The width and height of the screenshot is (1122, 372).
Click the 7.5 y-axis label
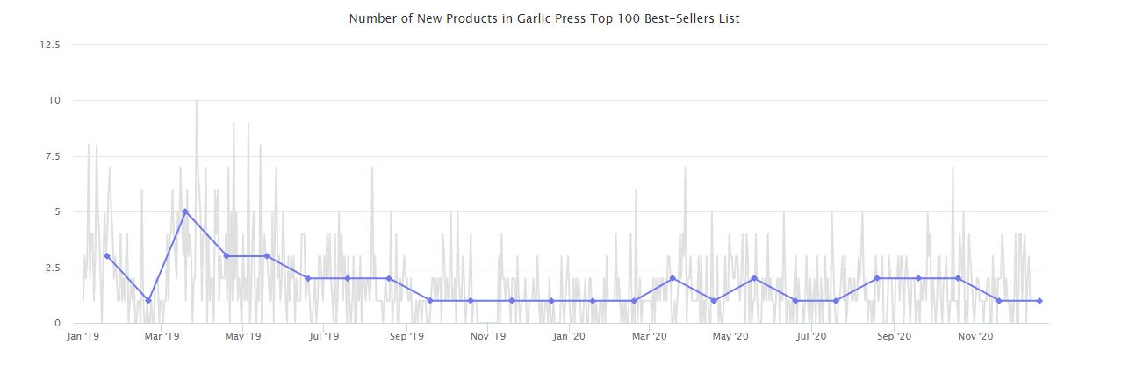coord(53,156)
